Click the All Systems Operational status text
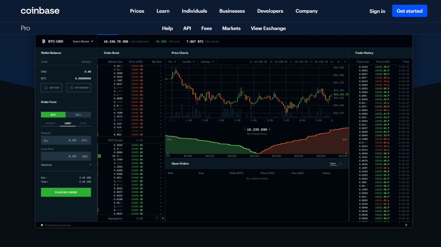441x247 pixels. point(58,225)
